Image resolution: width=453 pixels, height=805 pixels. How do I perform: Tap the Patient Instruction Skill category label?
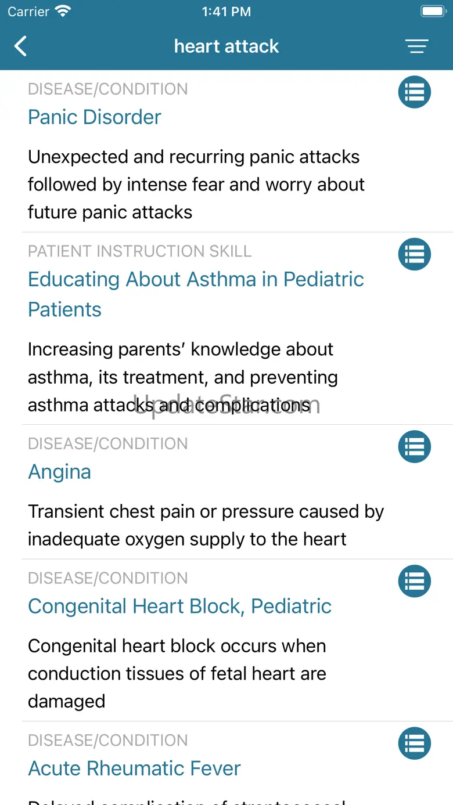[x=139, y=251]
